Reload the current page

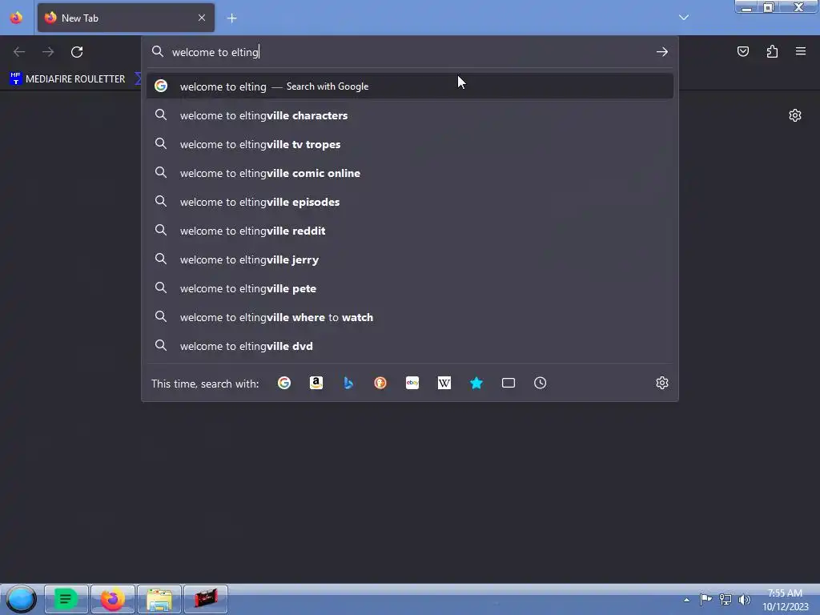pos(77,52)
